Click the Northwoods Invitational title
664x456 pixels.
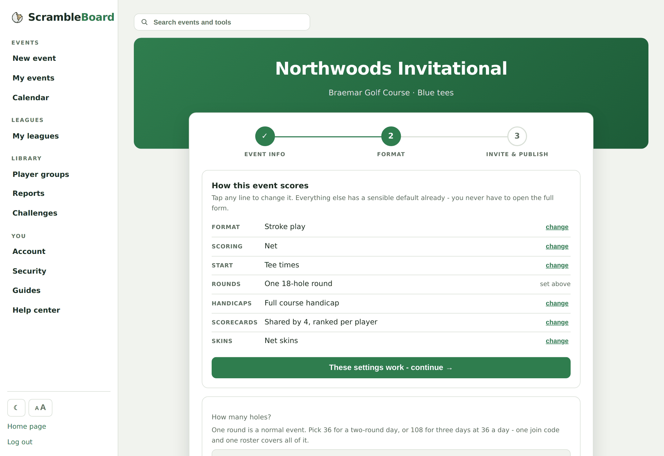coord(391,68)
